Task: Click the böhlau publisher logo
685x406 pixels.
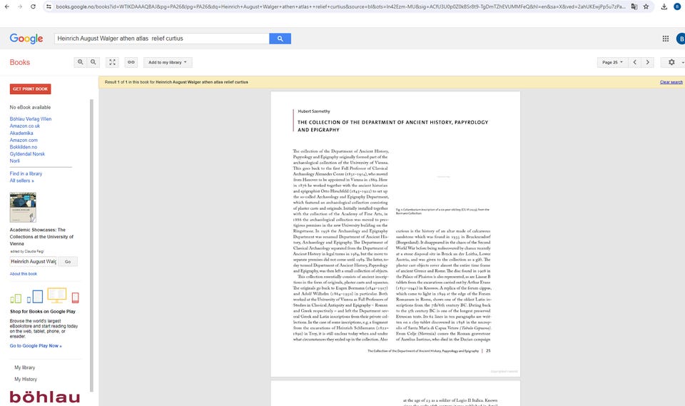Action: click(x=44, y=397)
